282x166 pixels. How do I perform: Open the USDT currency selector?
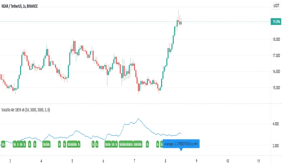pyautogui.click(x=275, y=5)
